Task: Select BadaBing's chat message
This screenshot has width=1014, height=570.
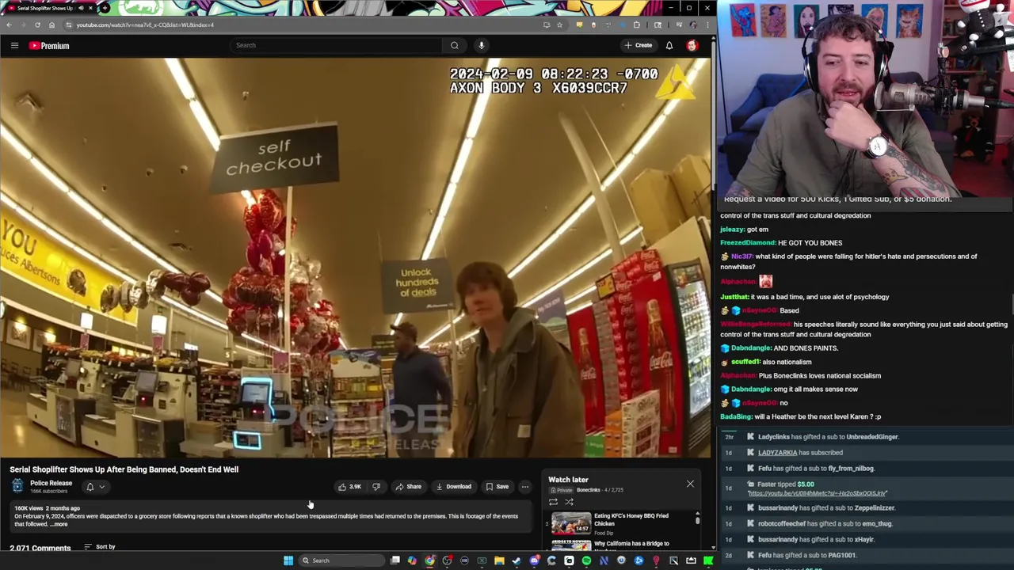Action: [x=800, y=416]
